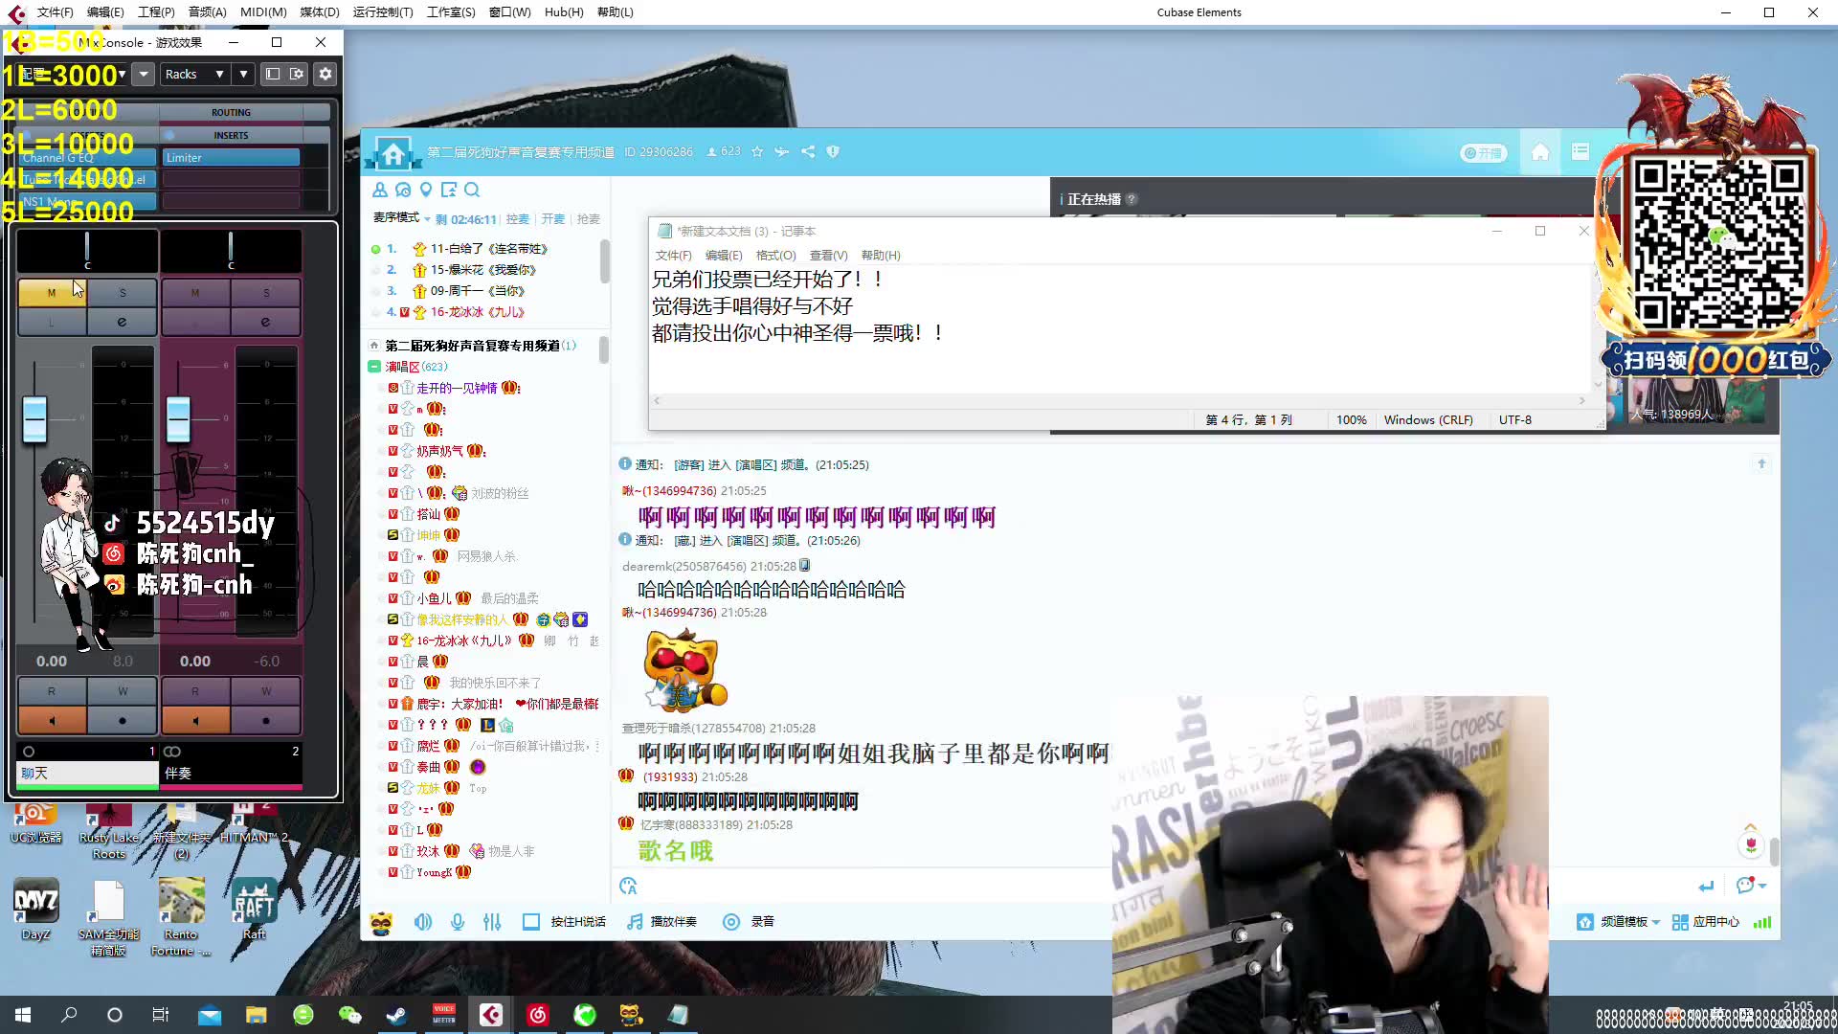
Task: Click Limiter insert slot
Action: [x=231, y=158]
